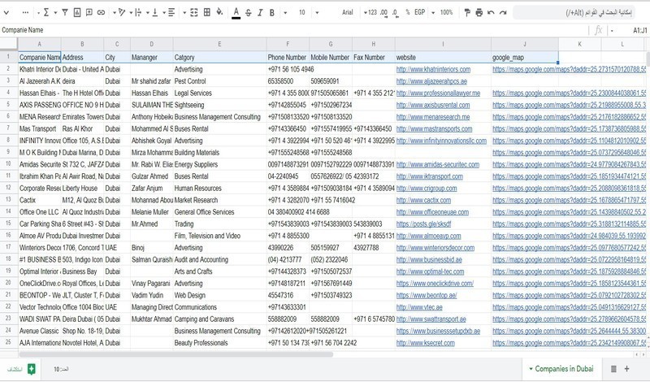Choose text color with underlined A
The image size is (650, 382).
point(236,12)
